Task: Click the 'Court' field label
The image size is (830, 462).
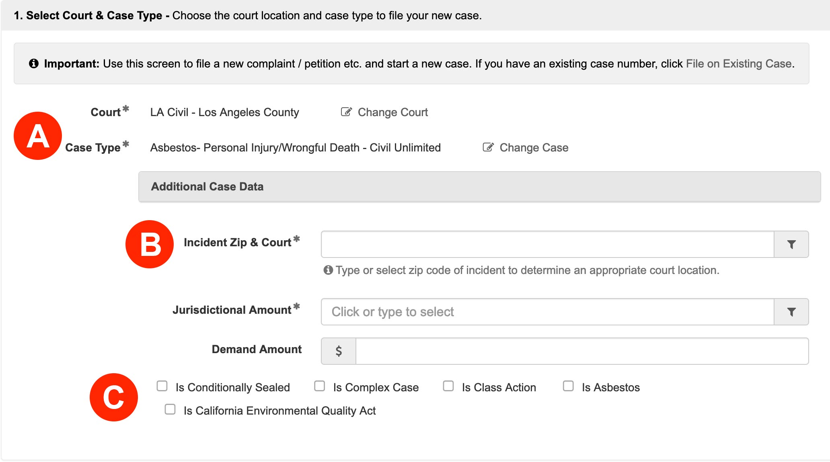Action: point(105,112)
